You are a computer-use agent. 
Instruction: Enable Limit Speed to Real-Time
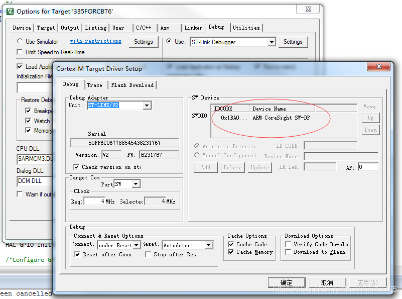tap(19, 52)
